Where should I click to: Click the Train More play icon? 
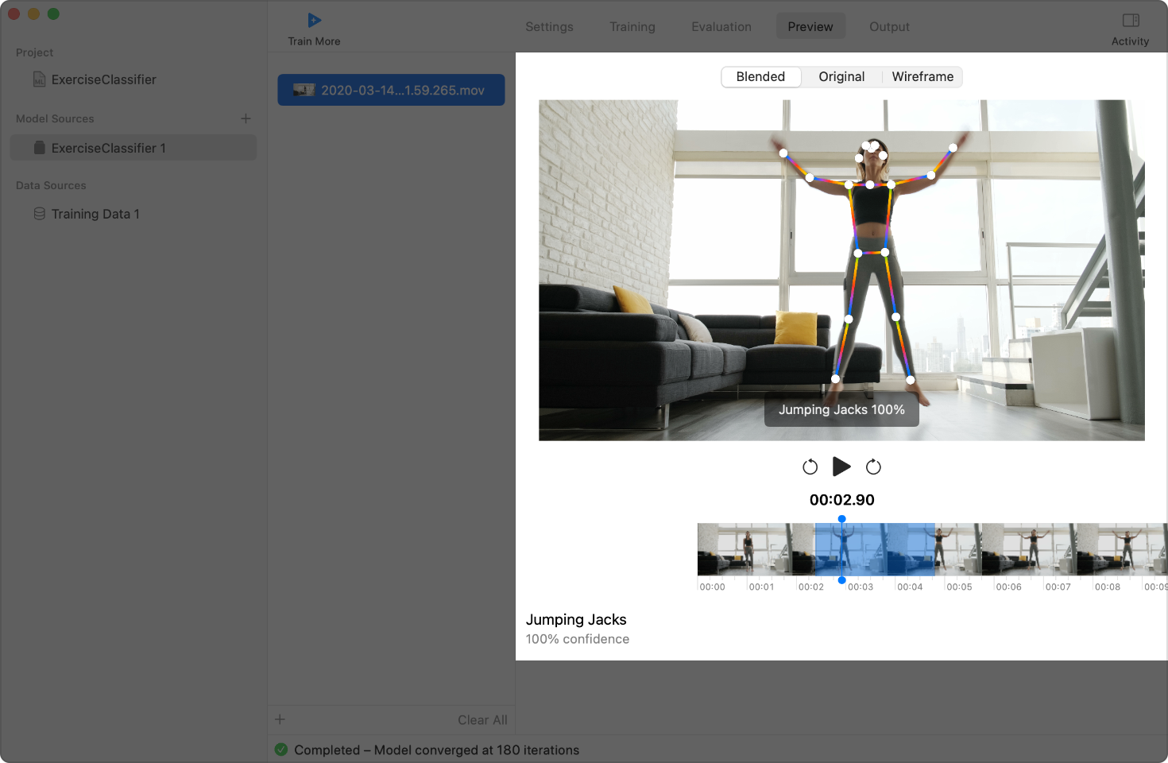click(x=314, y=21)
